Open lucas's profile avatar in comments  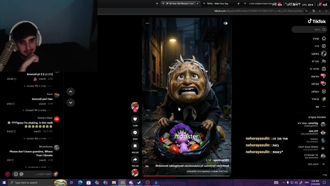57,95
